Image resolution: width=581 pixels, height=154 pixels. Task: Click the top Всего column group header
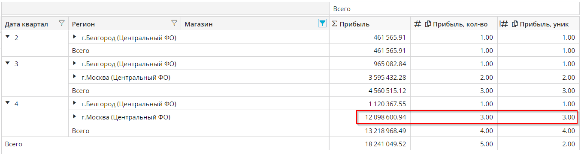pos(455,9)
